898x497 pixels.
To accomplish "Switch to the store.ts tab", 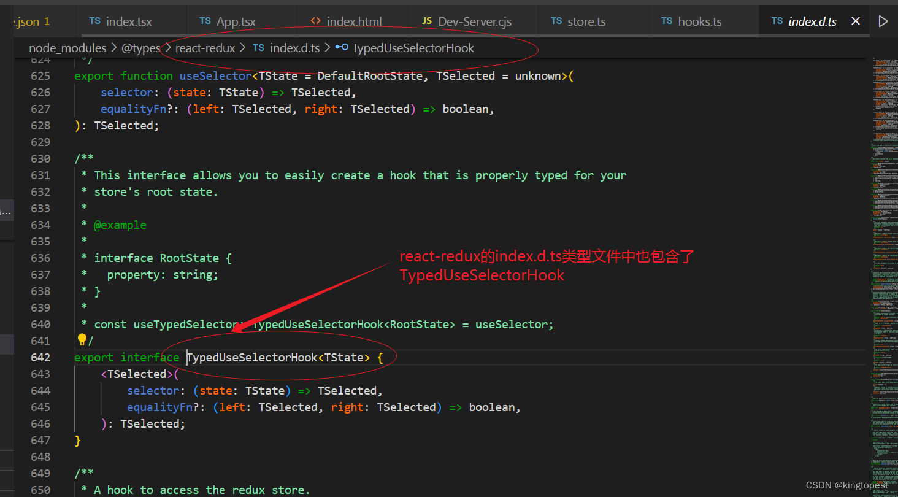I will pos(586,21).
